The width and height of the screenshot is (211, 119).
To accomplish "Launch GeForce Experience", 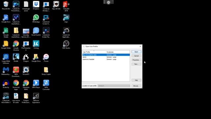I will [x=36, y=98].
